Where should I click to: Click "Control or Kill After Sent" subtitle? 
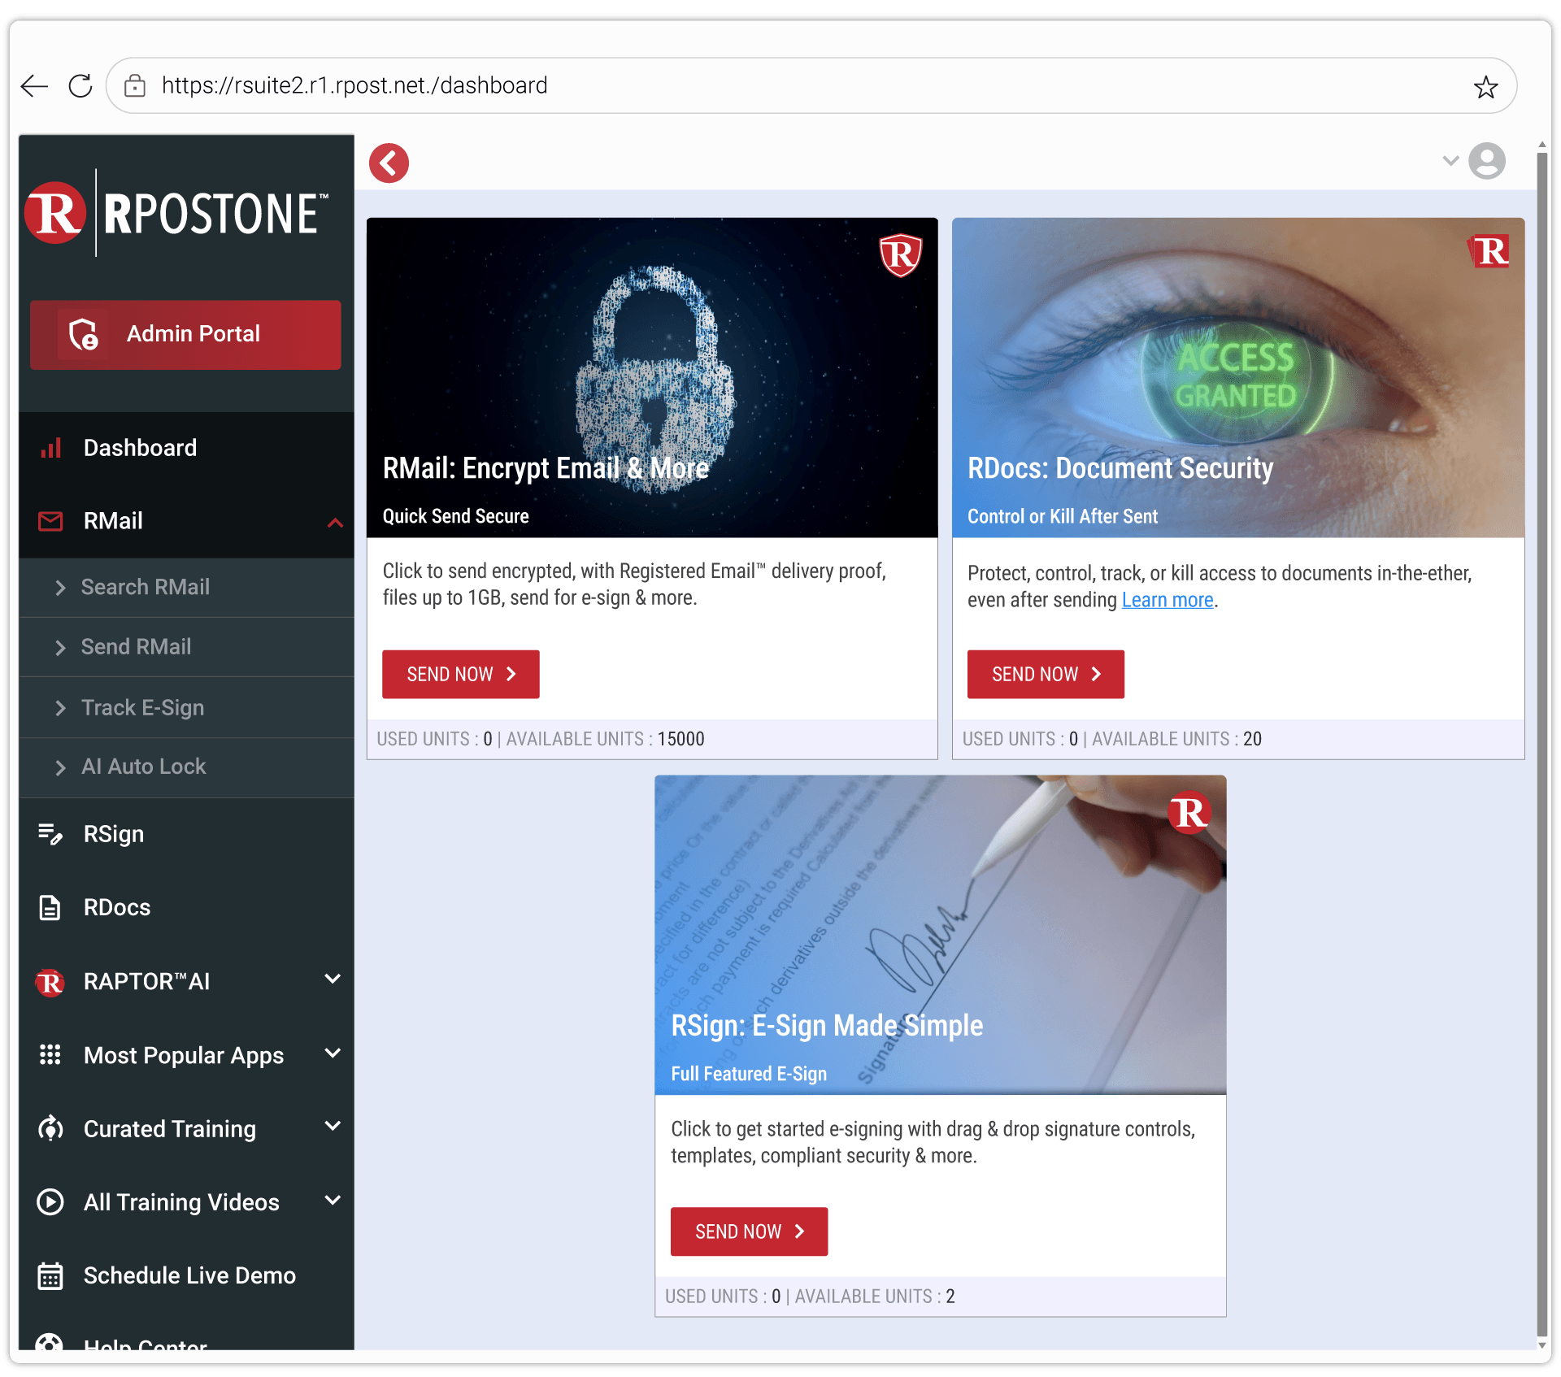tap(1063, 516)
